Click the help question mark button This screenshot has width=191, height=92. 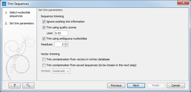point(15,85)
